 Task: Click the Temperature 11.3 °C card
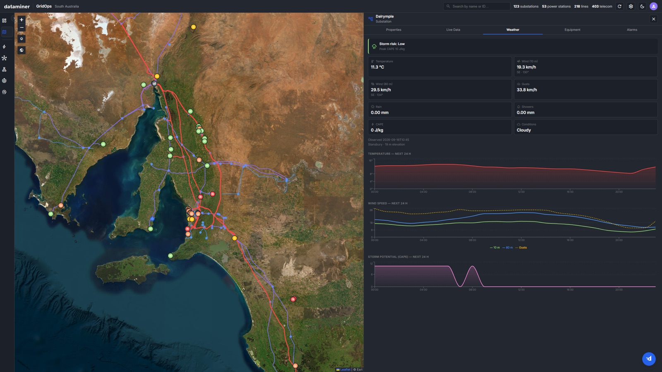click(x=440, y=67)
